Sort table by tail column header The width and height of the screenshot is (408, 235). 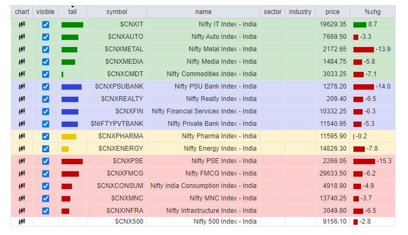click(72, 12)
